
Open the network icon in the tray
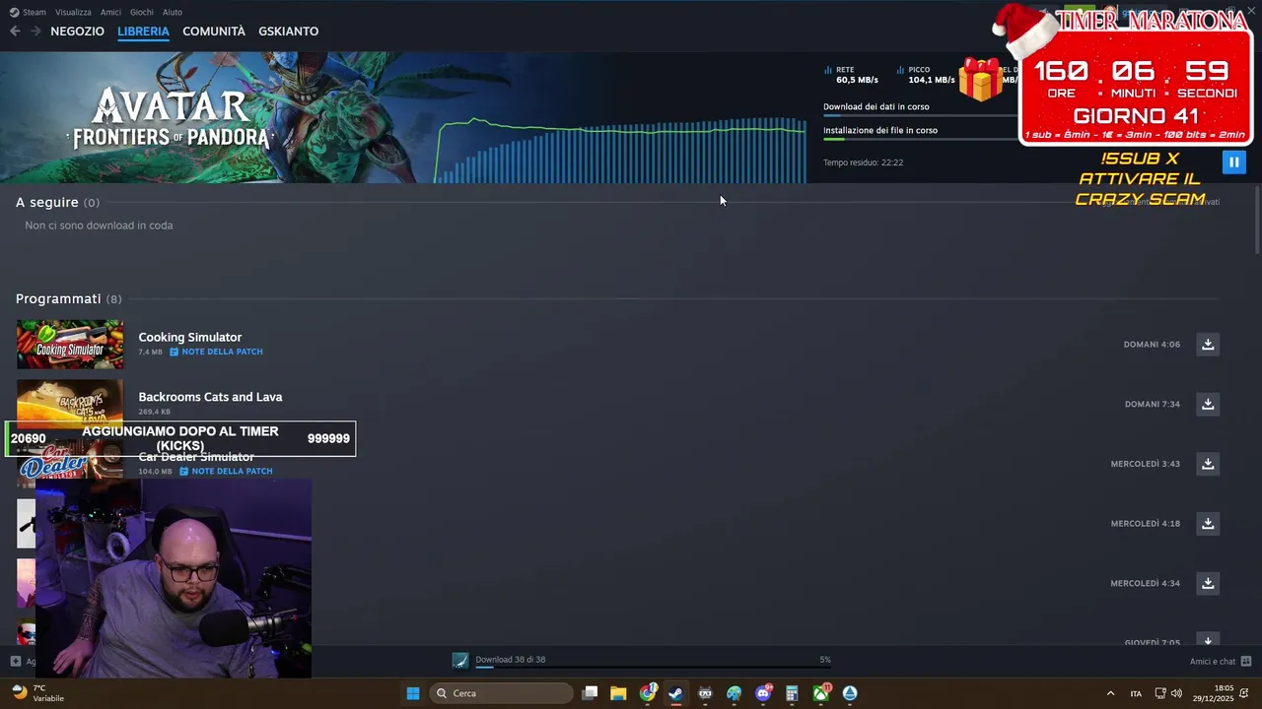[x=1160, y=693]
